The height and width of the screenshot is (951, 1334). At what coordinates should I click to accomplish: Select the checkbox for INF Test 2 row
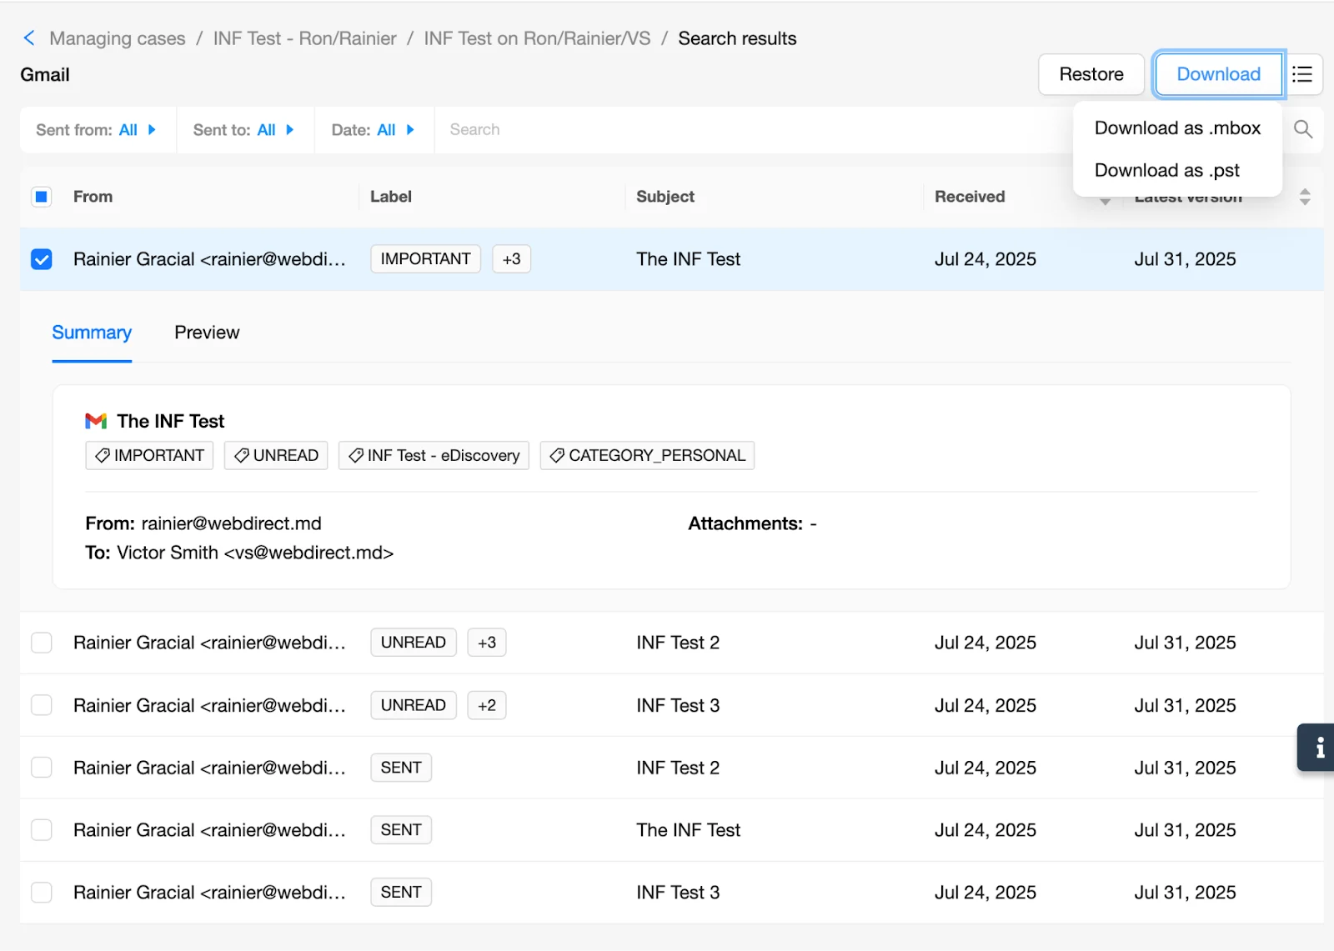(x=41, y=643)
